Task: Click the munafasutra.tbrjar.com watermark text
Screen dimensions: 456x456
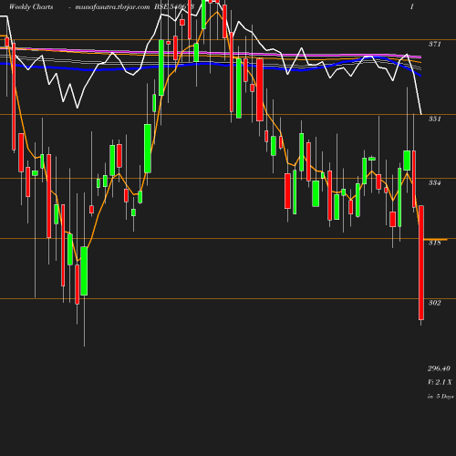Action: click(112, 7)
